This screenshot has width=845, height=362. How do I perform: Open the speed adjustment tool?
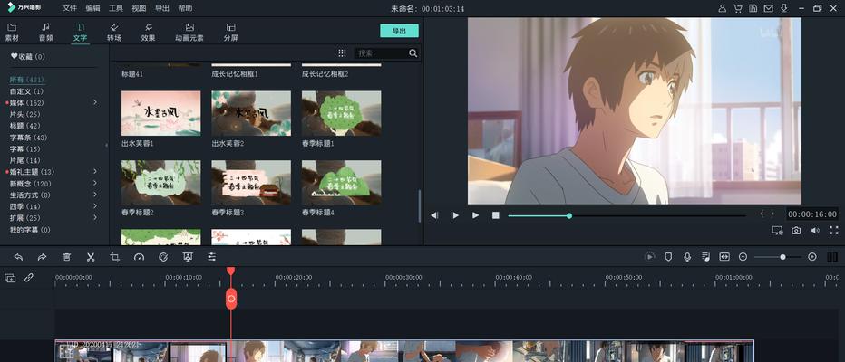[139, 257]
